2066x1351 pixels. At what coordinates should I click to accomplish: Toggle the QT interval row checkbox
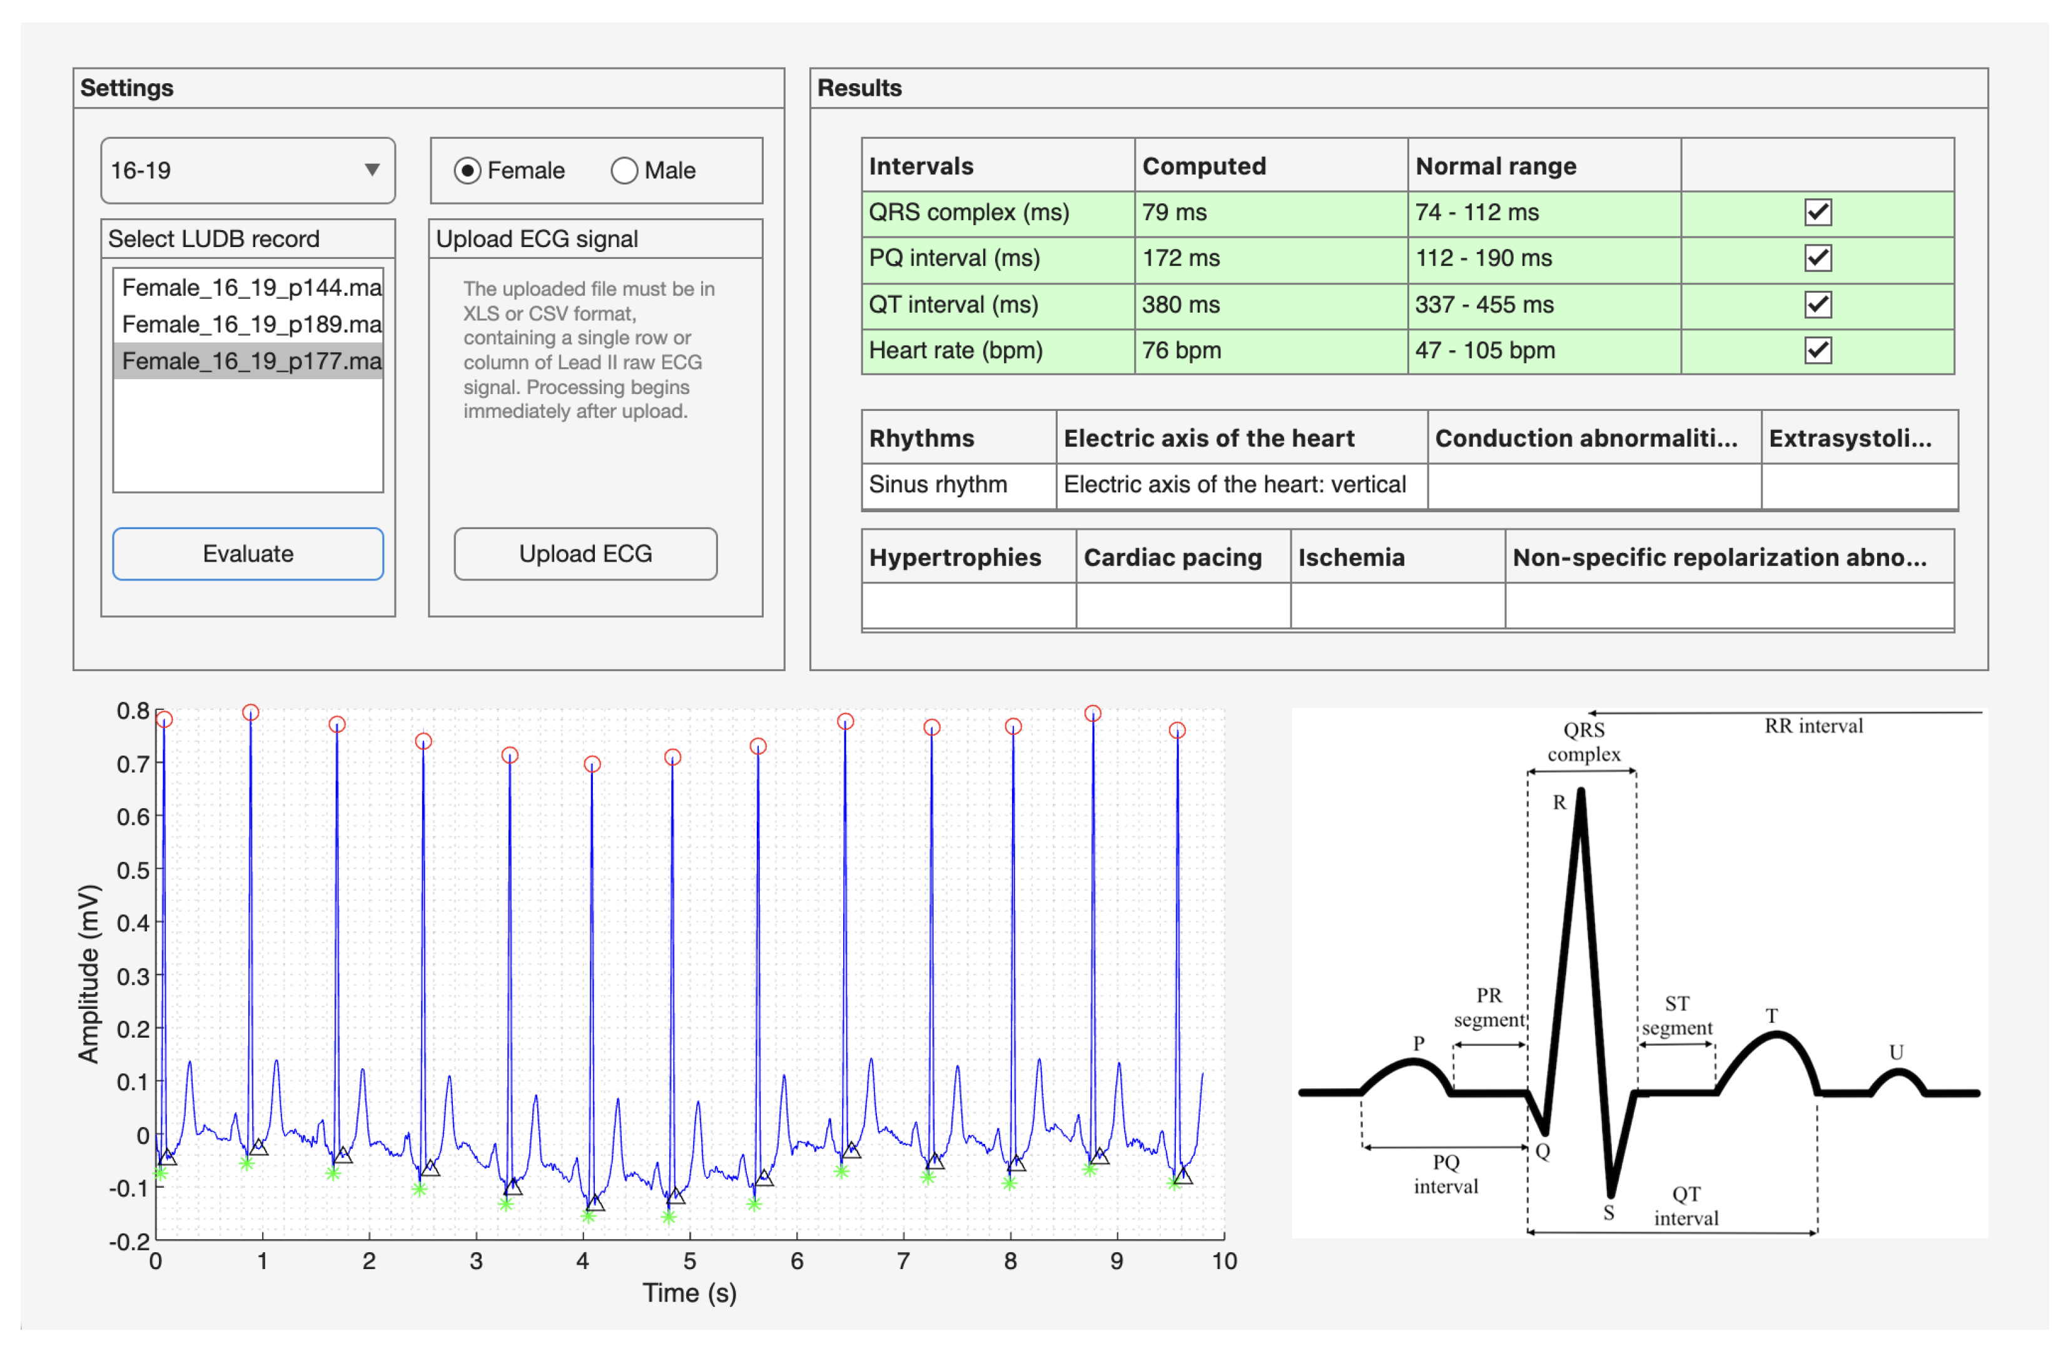click(1817, 304)
